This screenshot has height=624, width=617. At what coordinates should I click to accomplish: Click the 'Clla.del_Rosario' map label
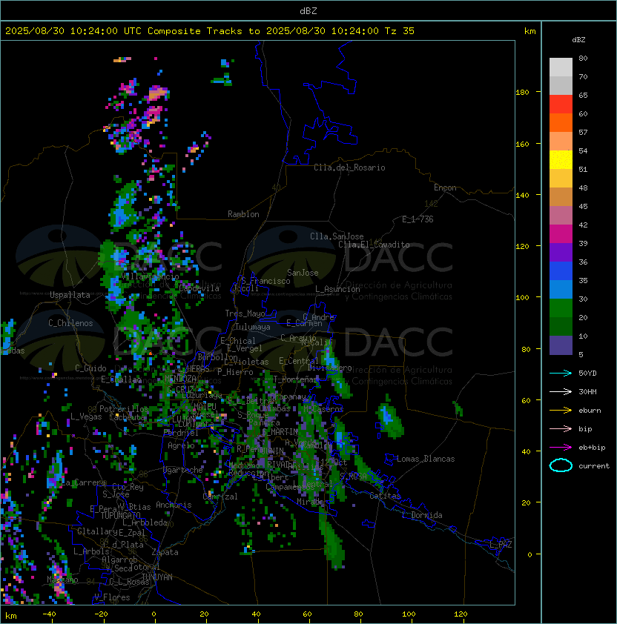(349, 167)
